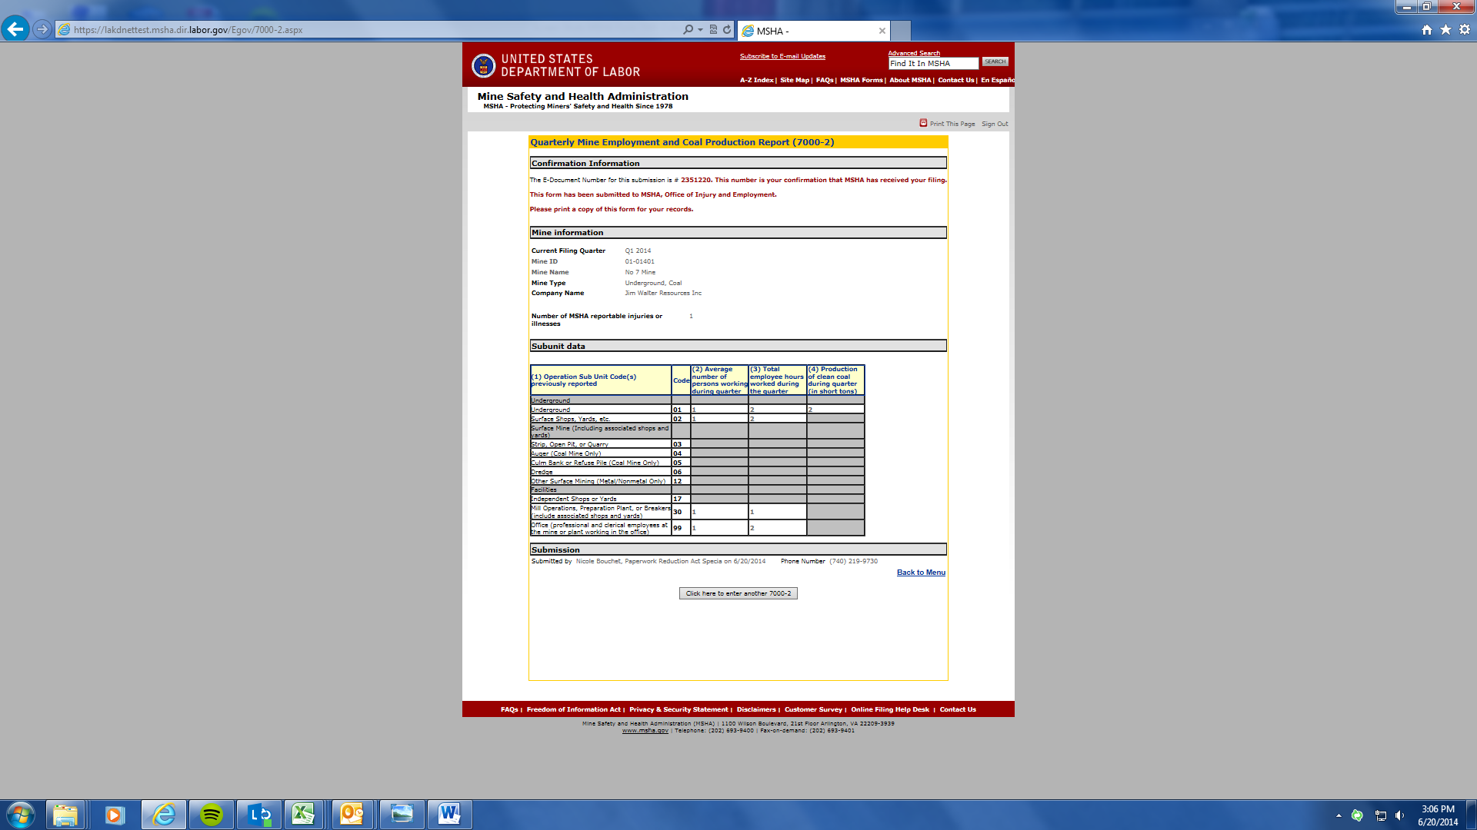Open the Favorites star icon

click(x=1445, y=30)
